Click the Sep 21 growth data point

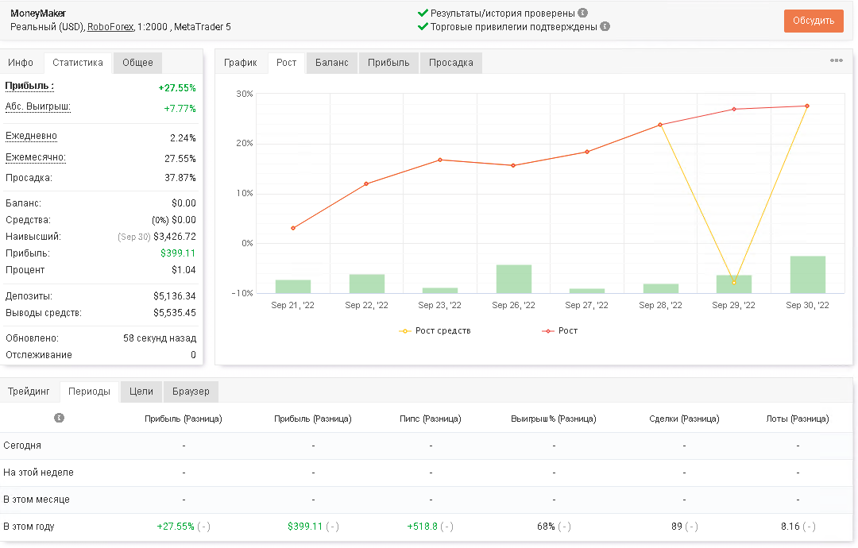point(293,228)
